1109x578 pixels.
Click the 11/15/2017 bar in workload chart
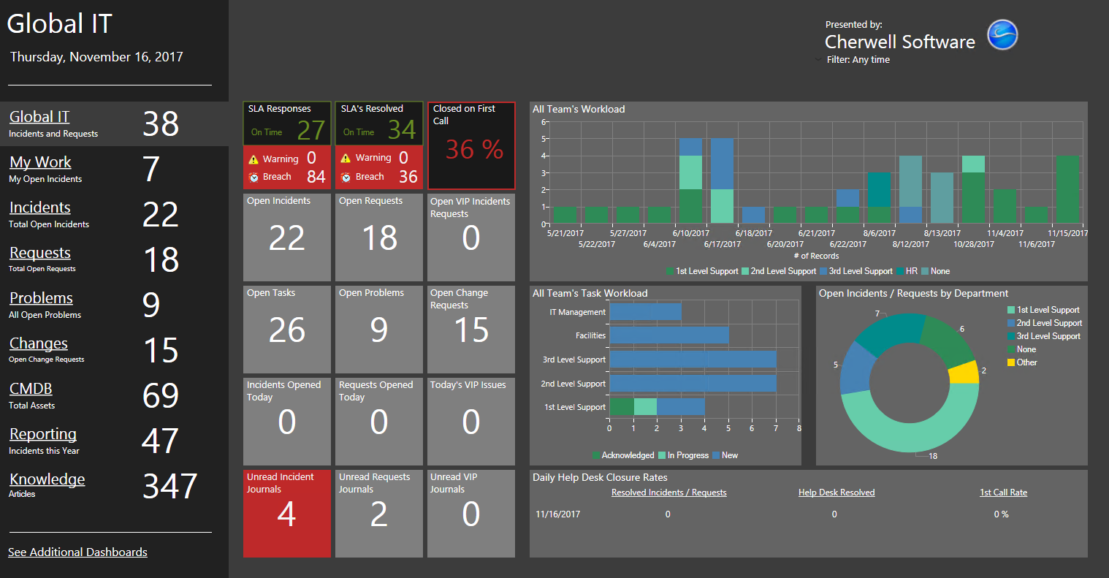(x=1067, y=189)
